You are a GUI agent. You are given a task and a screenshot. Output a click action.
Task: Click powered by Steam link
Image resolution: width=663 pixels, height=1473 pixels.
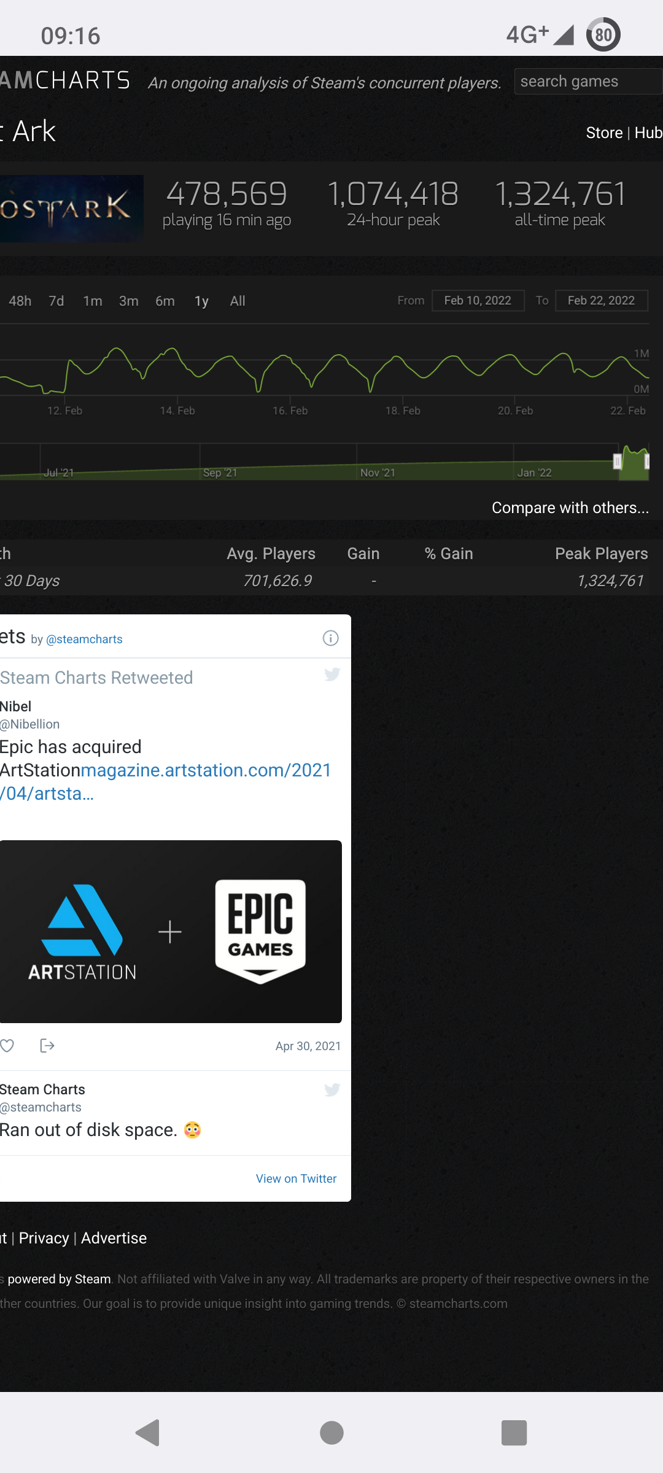[x=59, y=1279]
